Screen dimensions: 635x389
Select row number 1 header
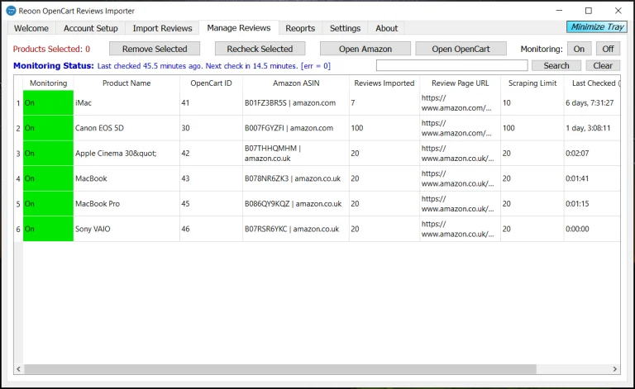[18, 102]
